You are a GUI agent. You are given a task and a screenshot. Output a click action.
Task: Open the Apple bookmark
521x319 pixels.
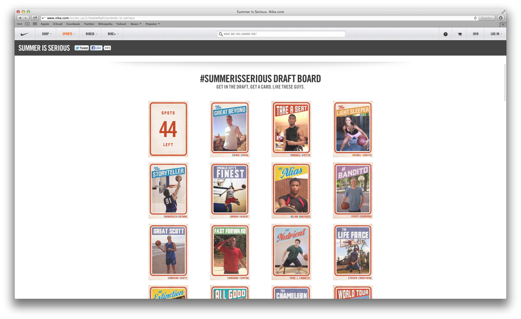(45, 24)
